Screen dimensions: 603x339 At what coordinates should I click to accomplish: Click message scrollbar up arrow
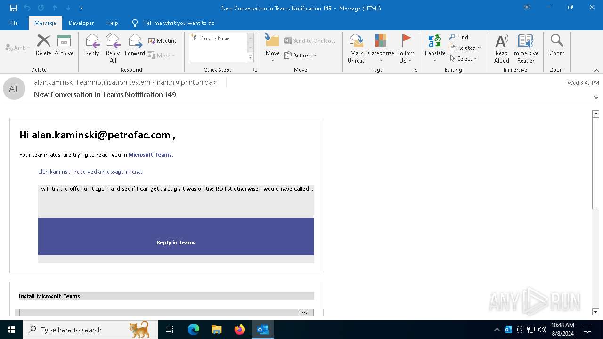(x=595, y=113)
